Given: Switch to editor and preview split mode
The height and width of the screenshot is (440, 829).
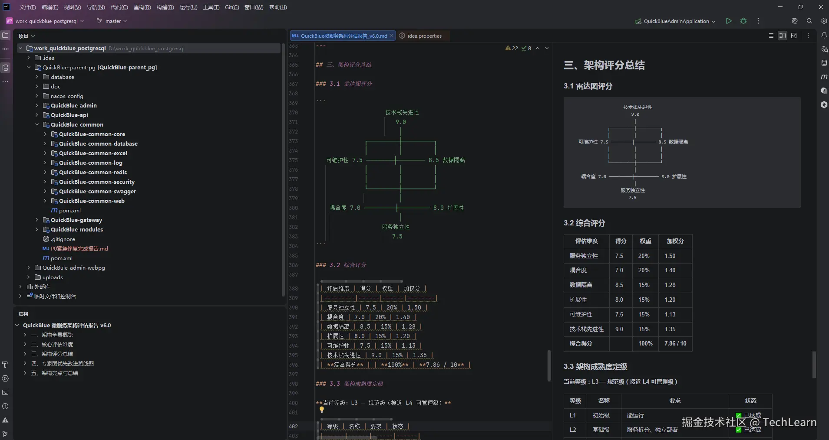Looking at the screenshot, I should (x=783, y=36).
